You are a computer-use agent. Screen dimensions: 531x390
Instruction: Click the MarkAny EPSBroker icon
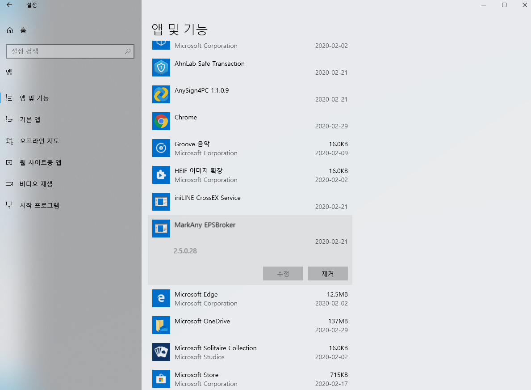[x=161, y=228]
